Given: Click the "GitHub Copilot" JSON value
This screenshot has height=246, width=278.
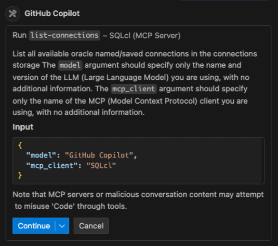Looking at the screenshot, I should tap(99, 155).
